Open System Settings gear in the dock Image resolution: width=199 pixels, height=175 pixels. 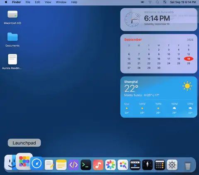(172, 165)
